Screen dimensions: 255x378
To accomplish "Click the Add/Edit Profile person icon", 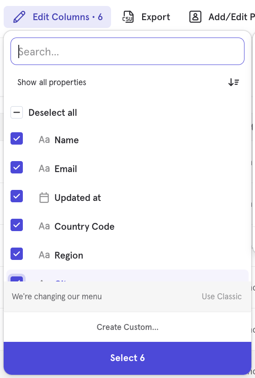I will (x=195, y=17).
